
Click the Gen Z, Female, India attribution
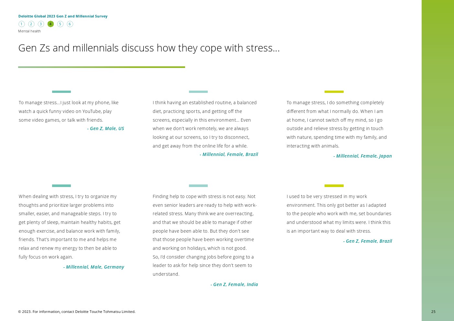[x=234, y=284]
